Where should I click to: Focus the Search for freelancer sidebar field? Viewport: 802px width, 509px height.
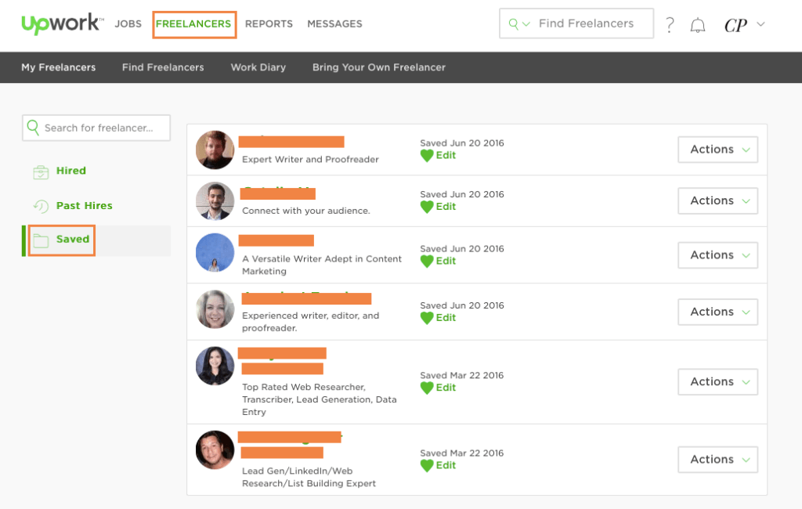tap(96, 128)
